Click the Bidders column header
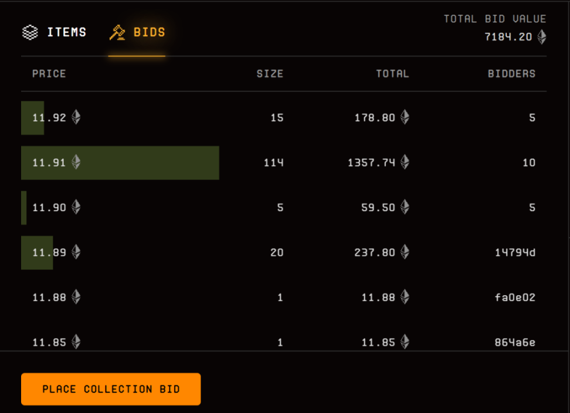 click(511, 74)
